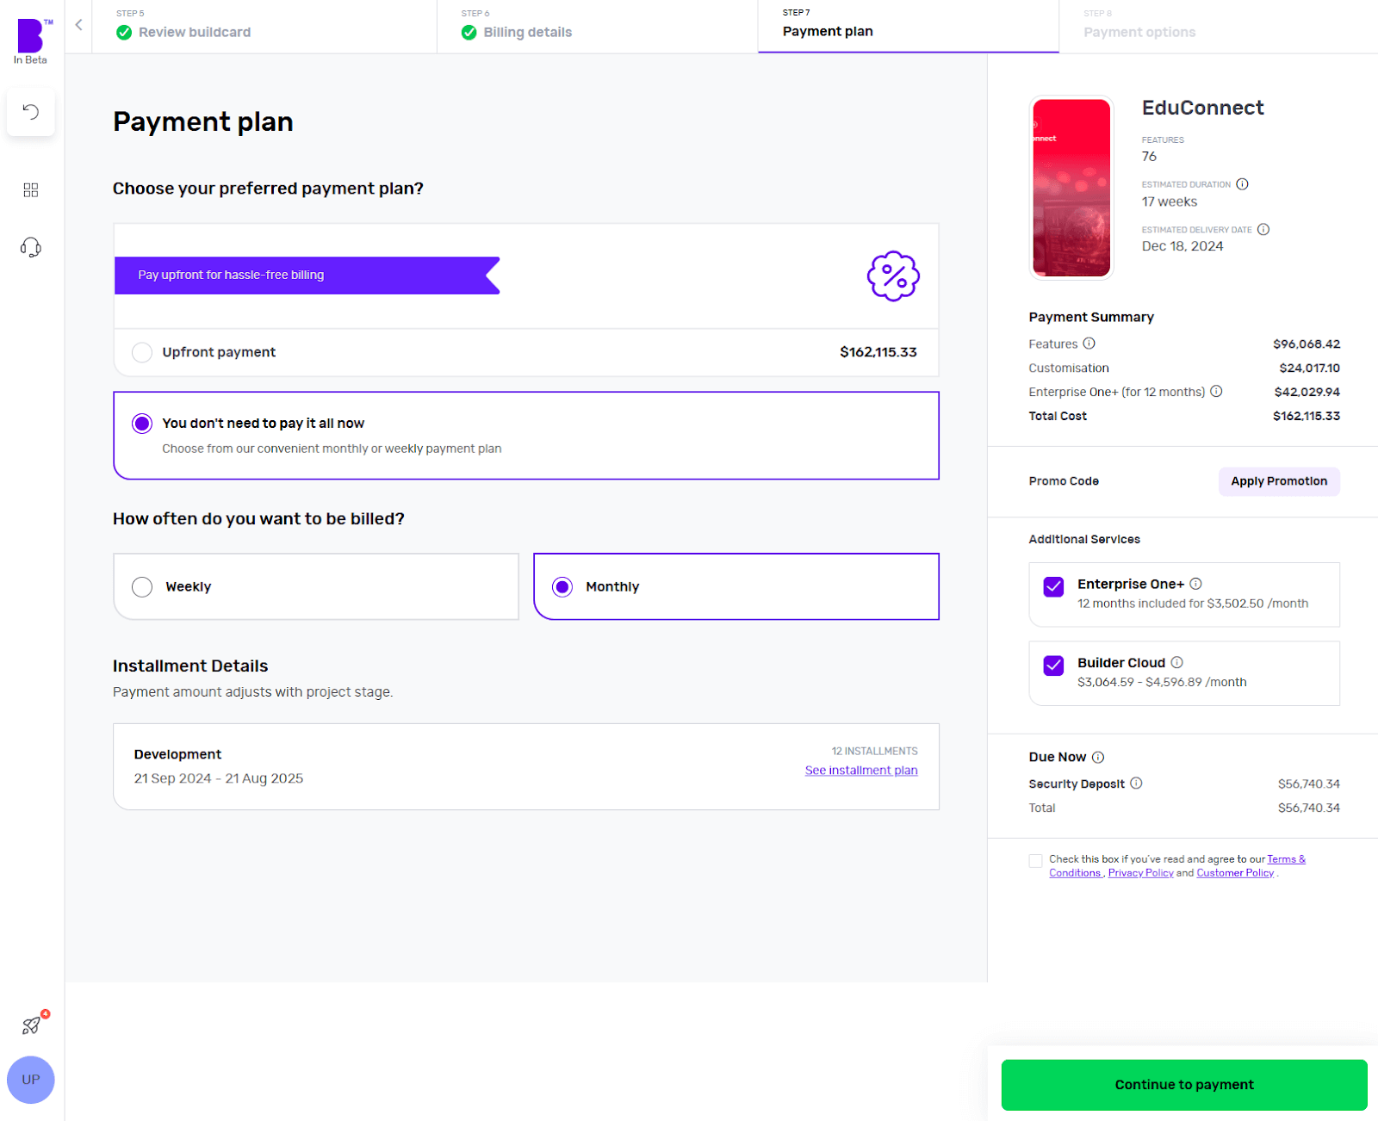Click the Enterprise One+ cost $42,029.94
The image size is (1378, 1121).
tap(1307, 392)
